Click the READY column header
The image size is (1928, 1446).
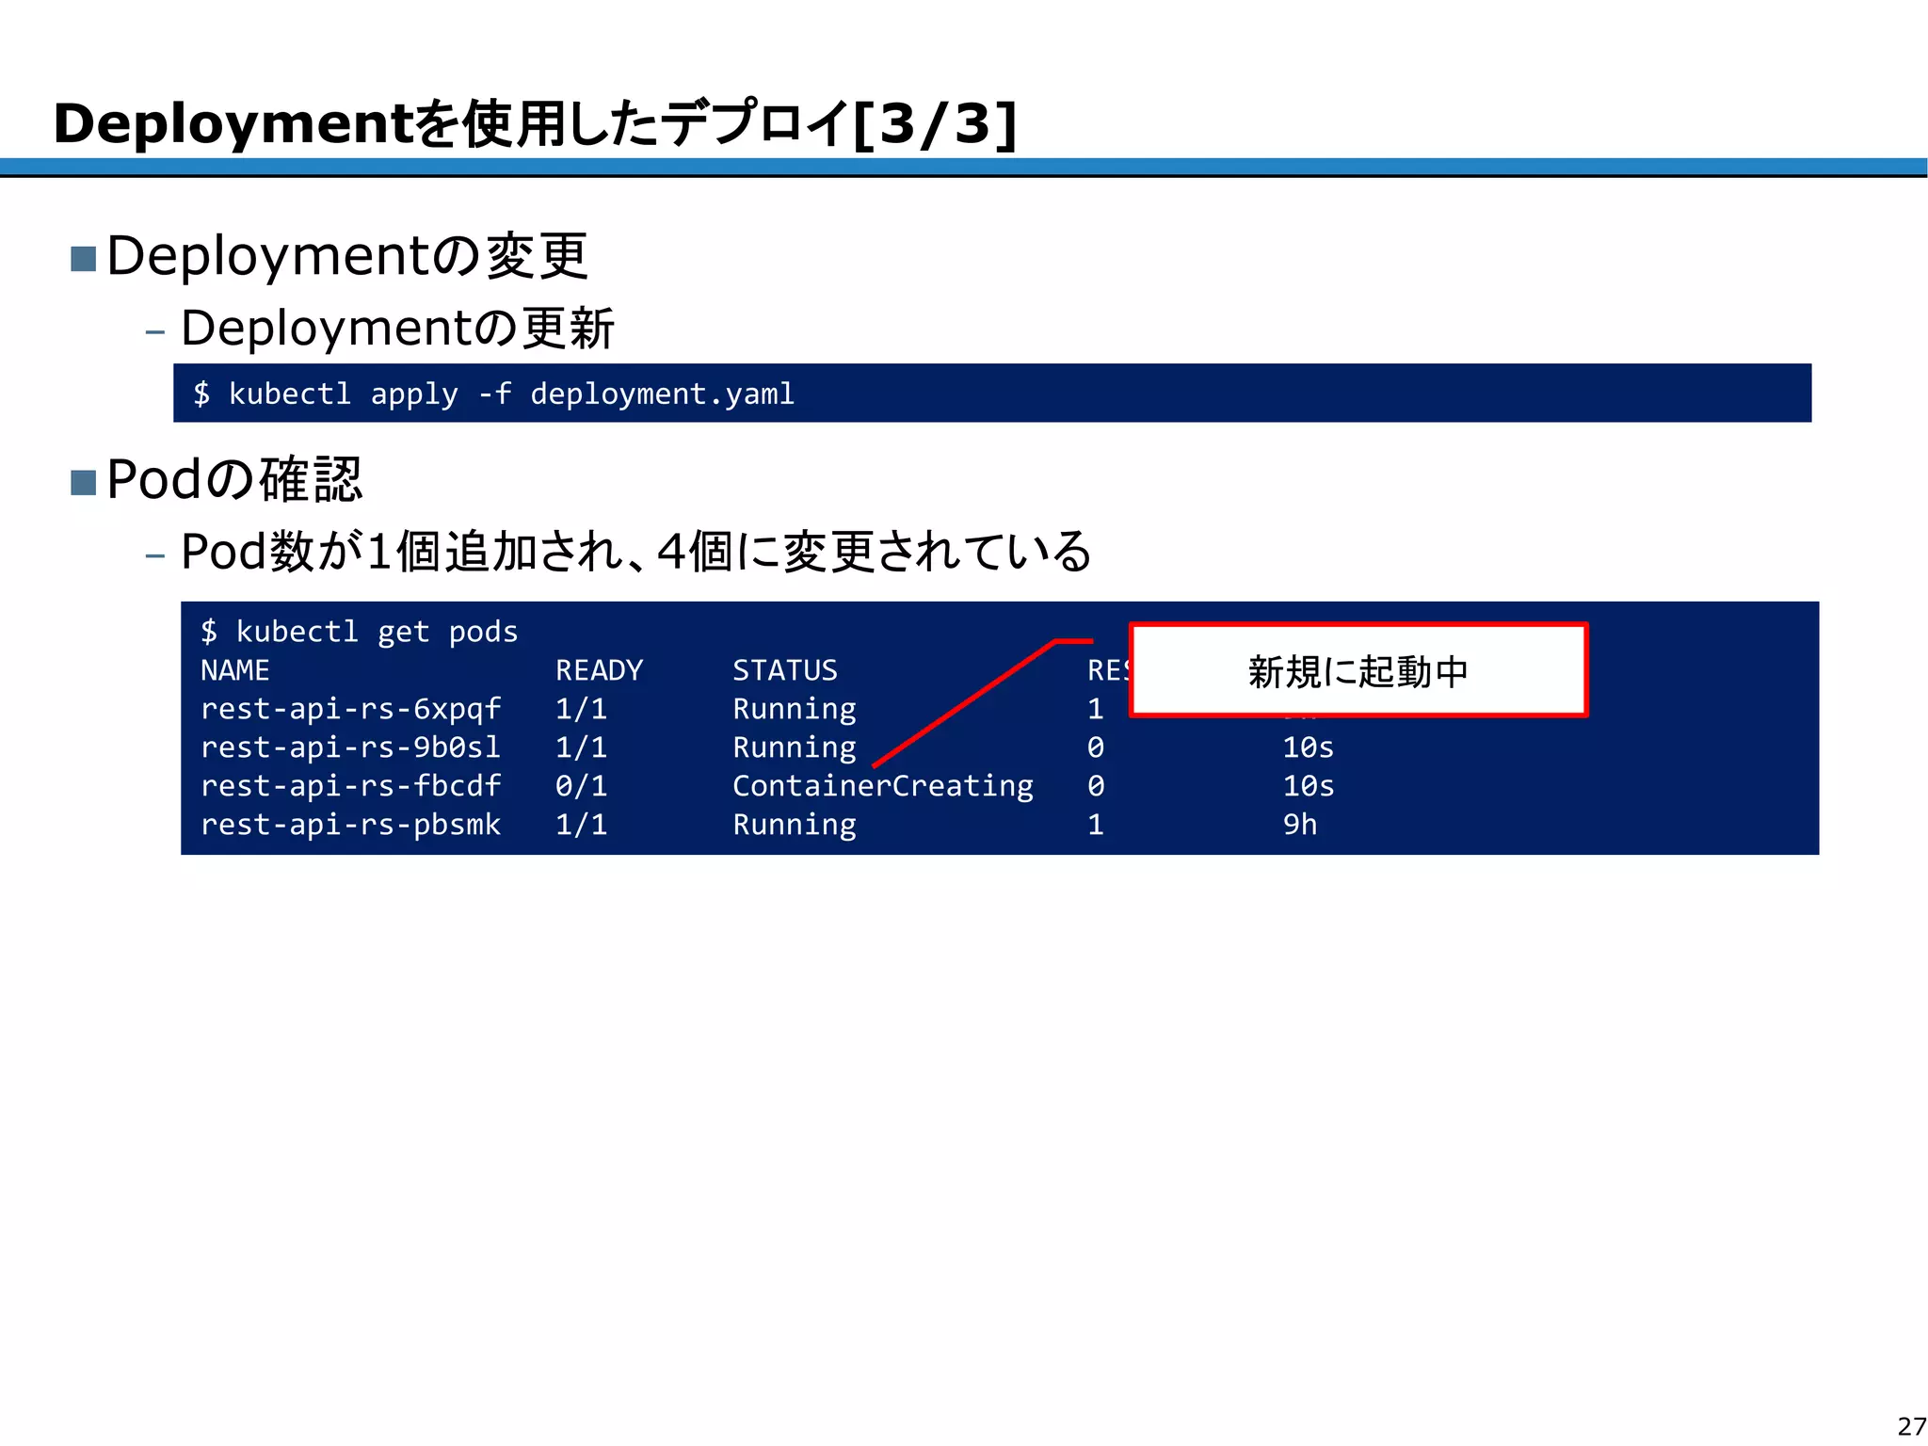pos(599,670)
